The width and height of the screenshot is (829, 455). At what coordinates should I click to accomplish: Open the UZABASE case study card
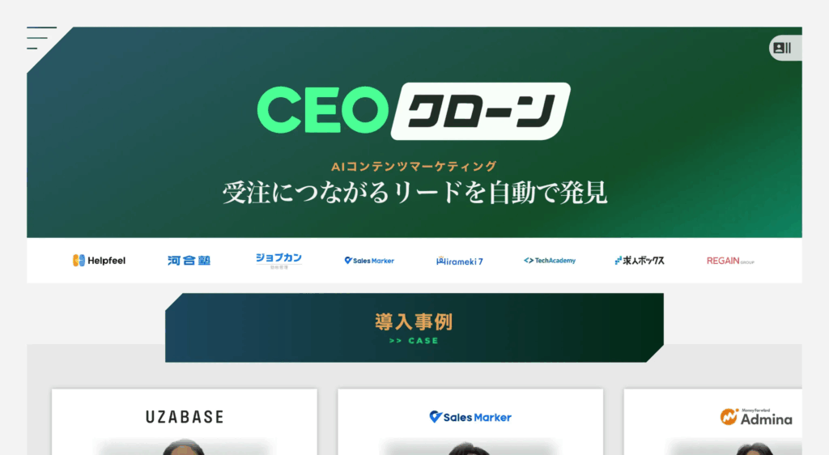tap(185, 422)
